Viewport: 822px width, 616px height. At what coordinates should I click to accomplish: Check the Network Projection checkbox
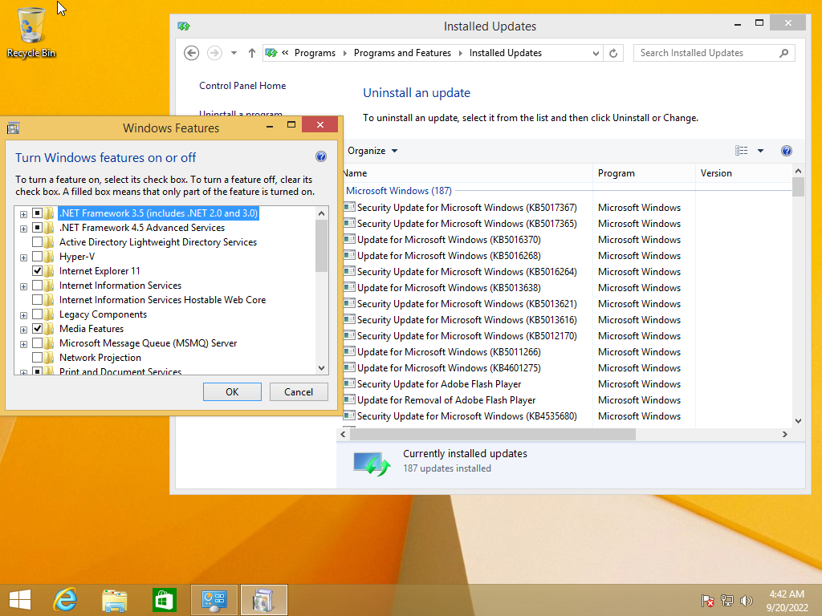(37, 357)
